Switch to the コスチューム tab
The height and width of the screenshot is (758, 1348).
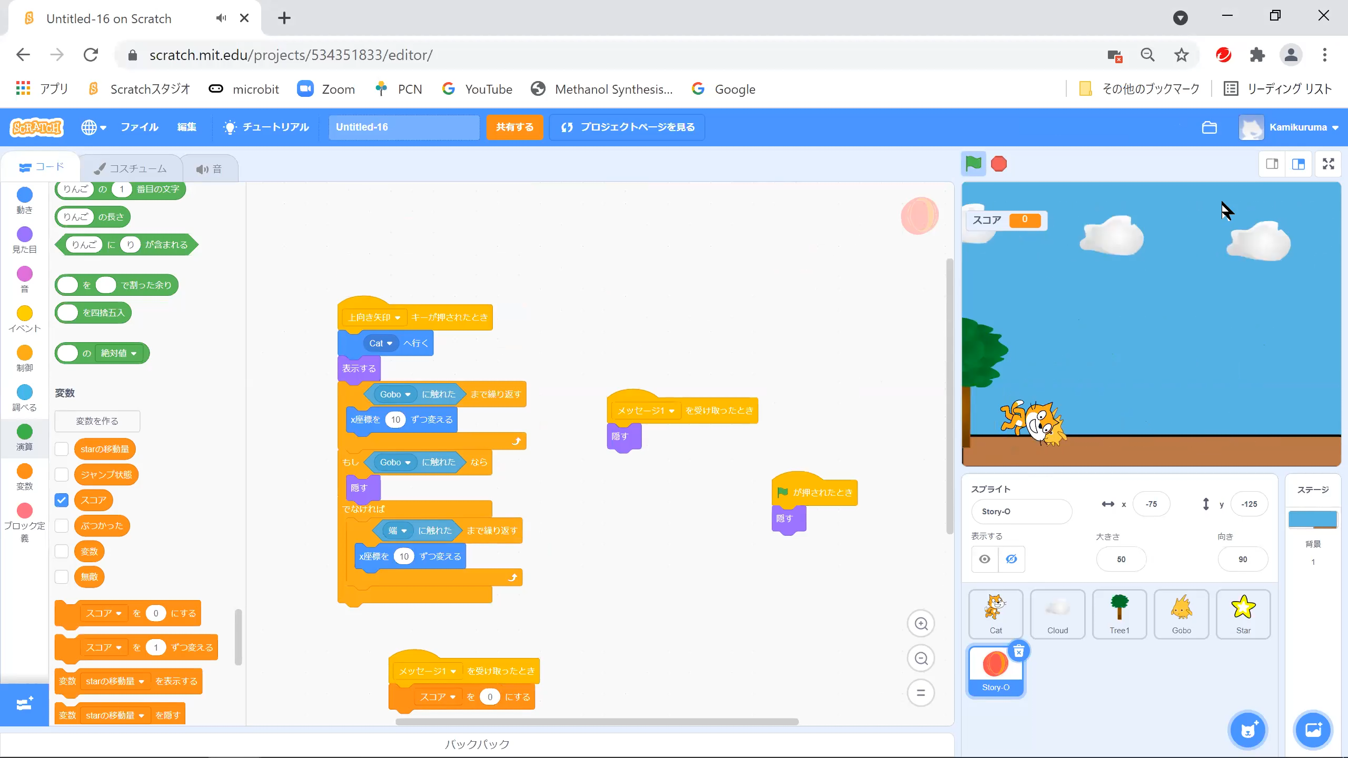(x=131, y=168)
